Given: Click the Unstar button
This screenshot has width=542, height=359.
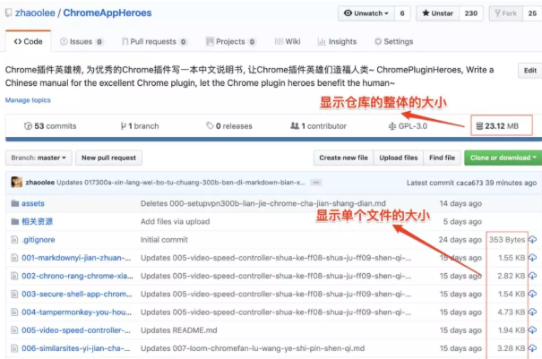Looking at the screenshot, I should 437,13.
